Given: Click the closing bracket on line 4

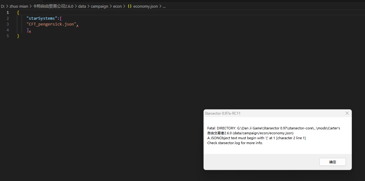Looking at the screenshot, I should [x=28, y=30].
